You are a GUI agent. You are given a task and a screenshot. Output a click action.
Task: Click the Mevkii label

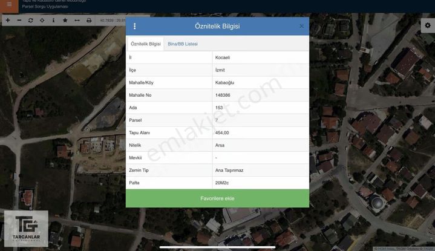click(x=136, y=158)
